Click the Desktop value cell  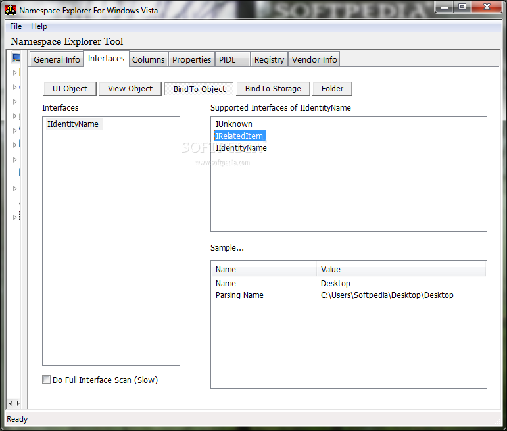[x=335, y=284]
